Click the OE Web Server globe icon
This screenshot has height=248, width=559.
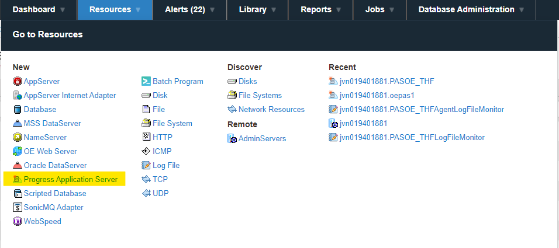[18, 151]
